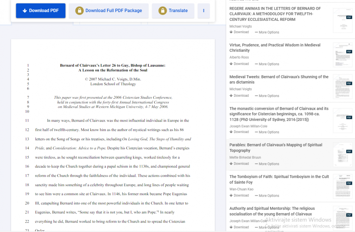This screenshot has height=232, width=355.
Task: Open More Options for the Tomboyism of Faith paper
Action: 267,196
